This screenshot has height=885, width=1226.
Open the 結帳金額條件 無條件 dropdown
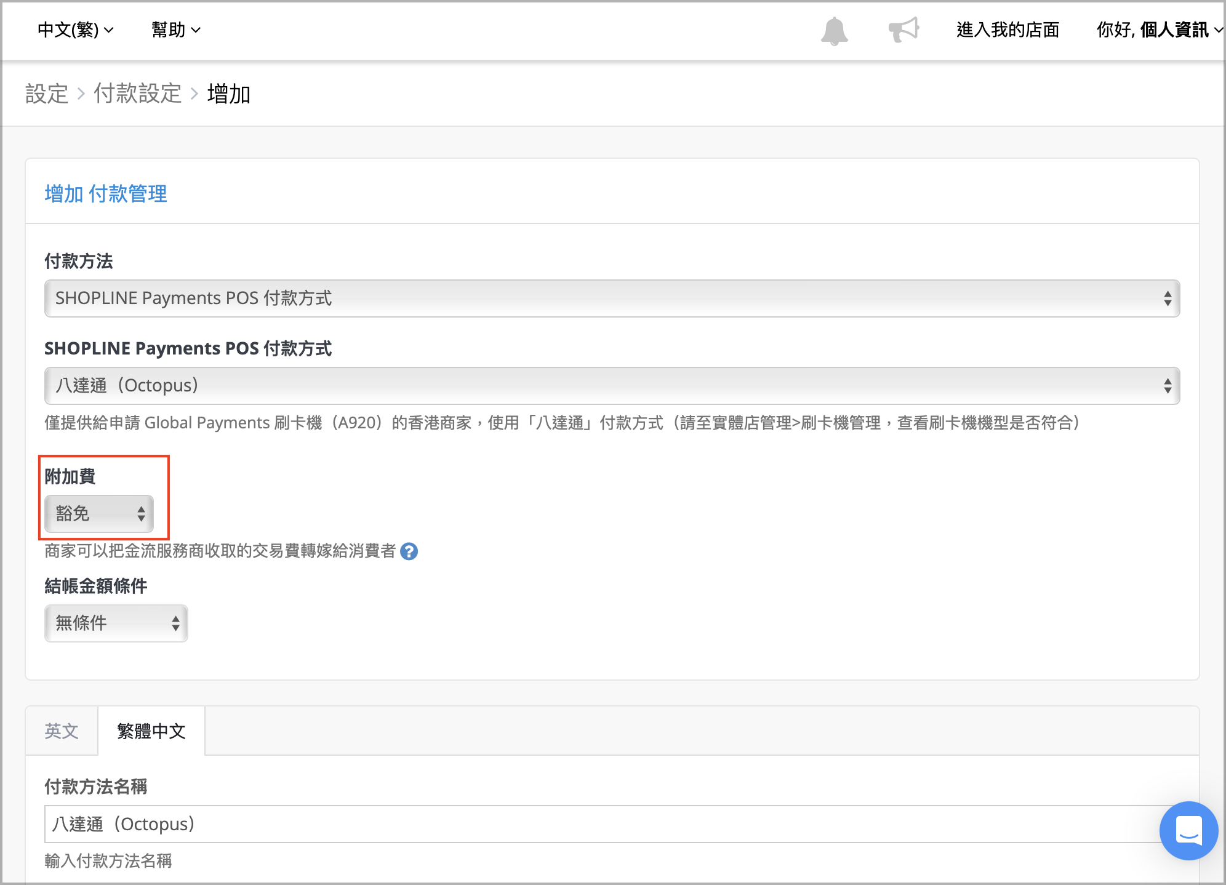coord(116,623)
